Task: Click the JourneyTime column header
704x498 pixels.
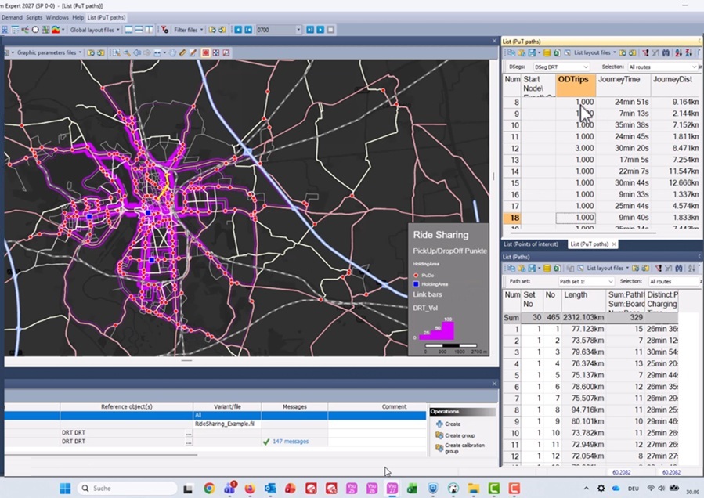Action: coord(623,85)
